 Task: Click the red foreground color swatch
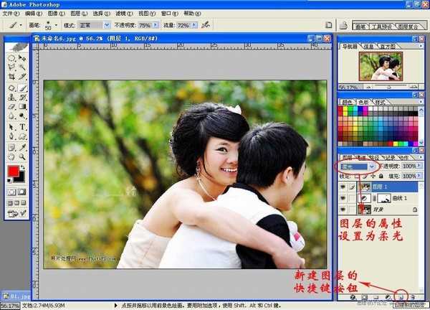coord(13,172)
